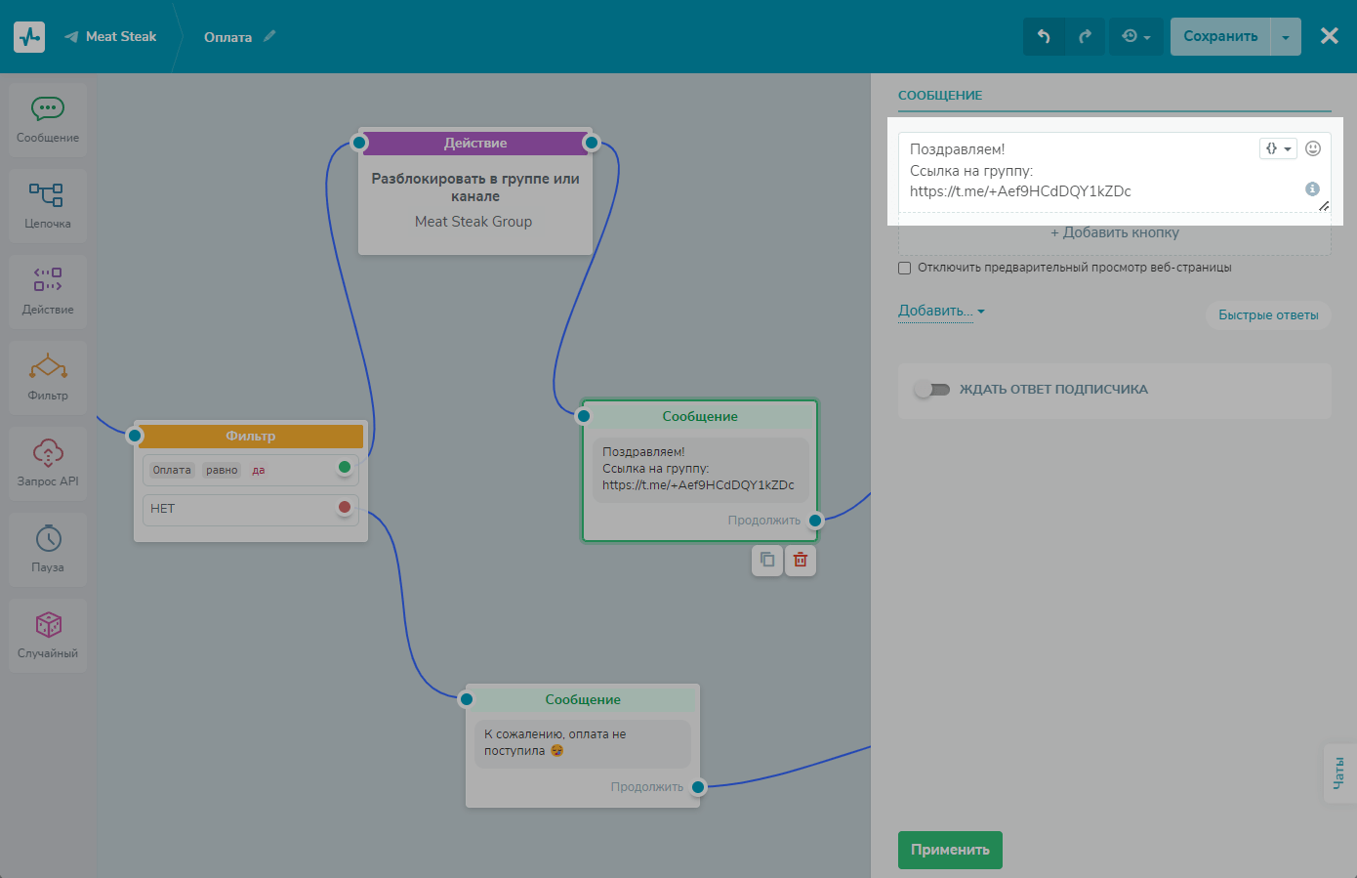Image resolution: width=1357 pixels, height=878 pixels.
Task: Click the redo arrow in top toolbar
Action: click(1085, 36)
